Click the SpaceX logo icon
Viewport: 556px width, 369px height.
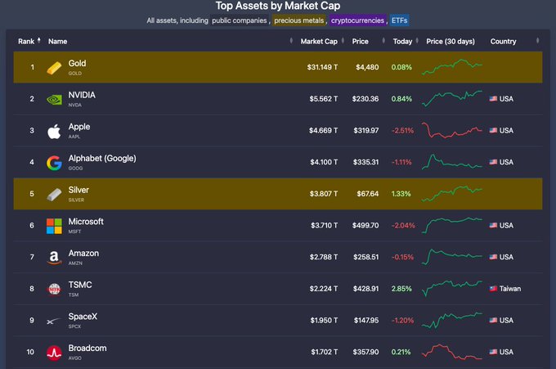(x=54, y=321)
